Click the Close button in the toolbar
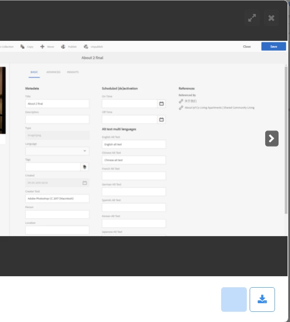 tap(247, 47)
